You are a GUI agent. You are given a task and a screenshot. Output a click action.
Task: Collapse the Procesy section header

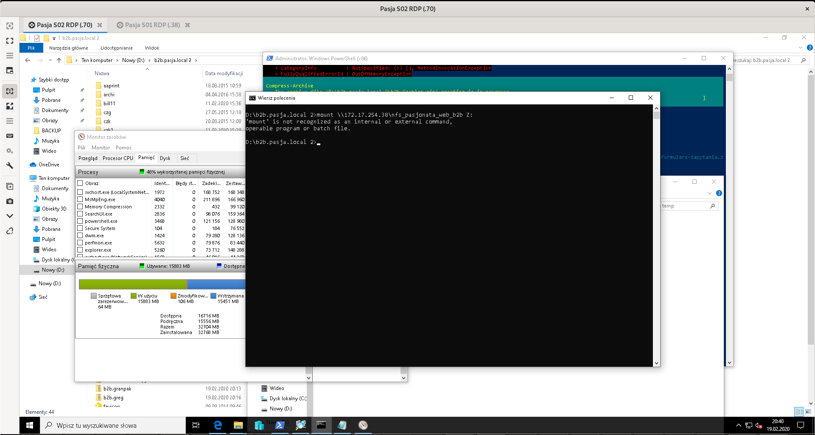pyautogui.click(x=160, y=172)
